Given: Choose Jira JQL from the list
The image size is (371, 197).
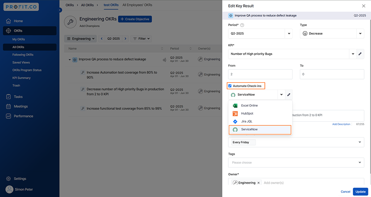Looking at the screenshot, I should 260,121.
